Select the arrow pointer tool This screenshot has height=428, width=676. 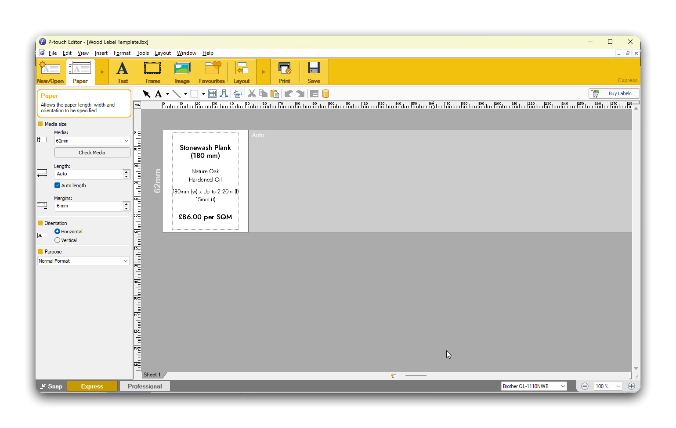[x=146, y=94]
